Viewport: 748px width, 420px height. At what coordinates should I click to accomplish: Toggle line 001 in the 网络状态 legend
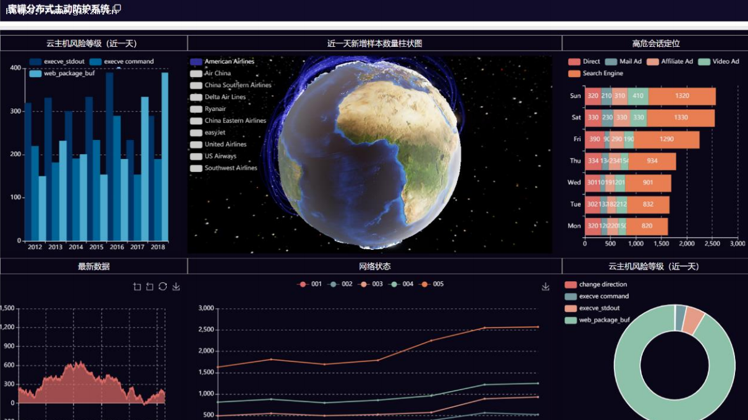309,284
